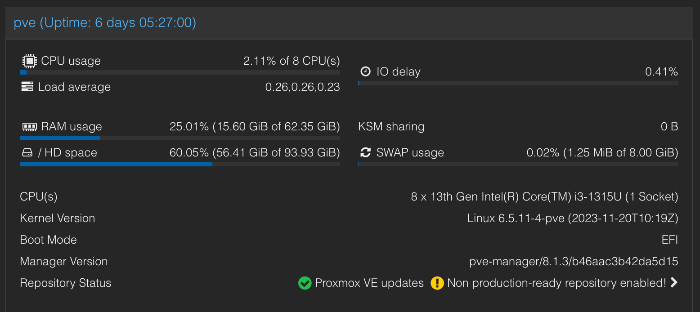
Task: Open the Proxmox VE updates link
Action: pyautogui.click(x=369, y=283)
